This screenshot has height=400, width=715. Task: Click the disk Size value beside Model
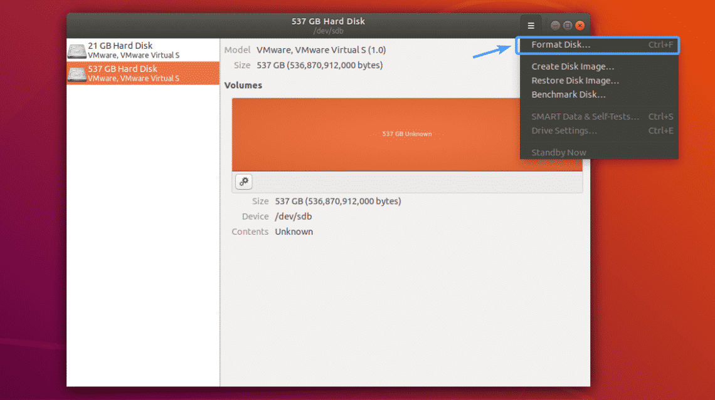pos(320,65)
